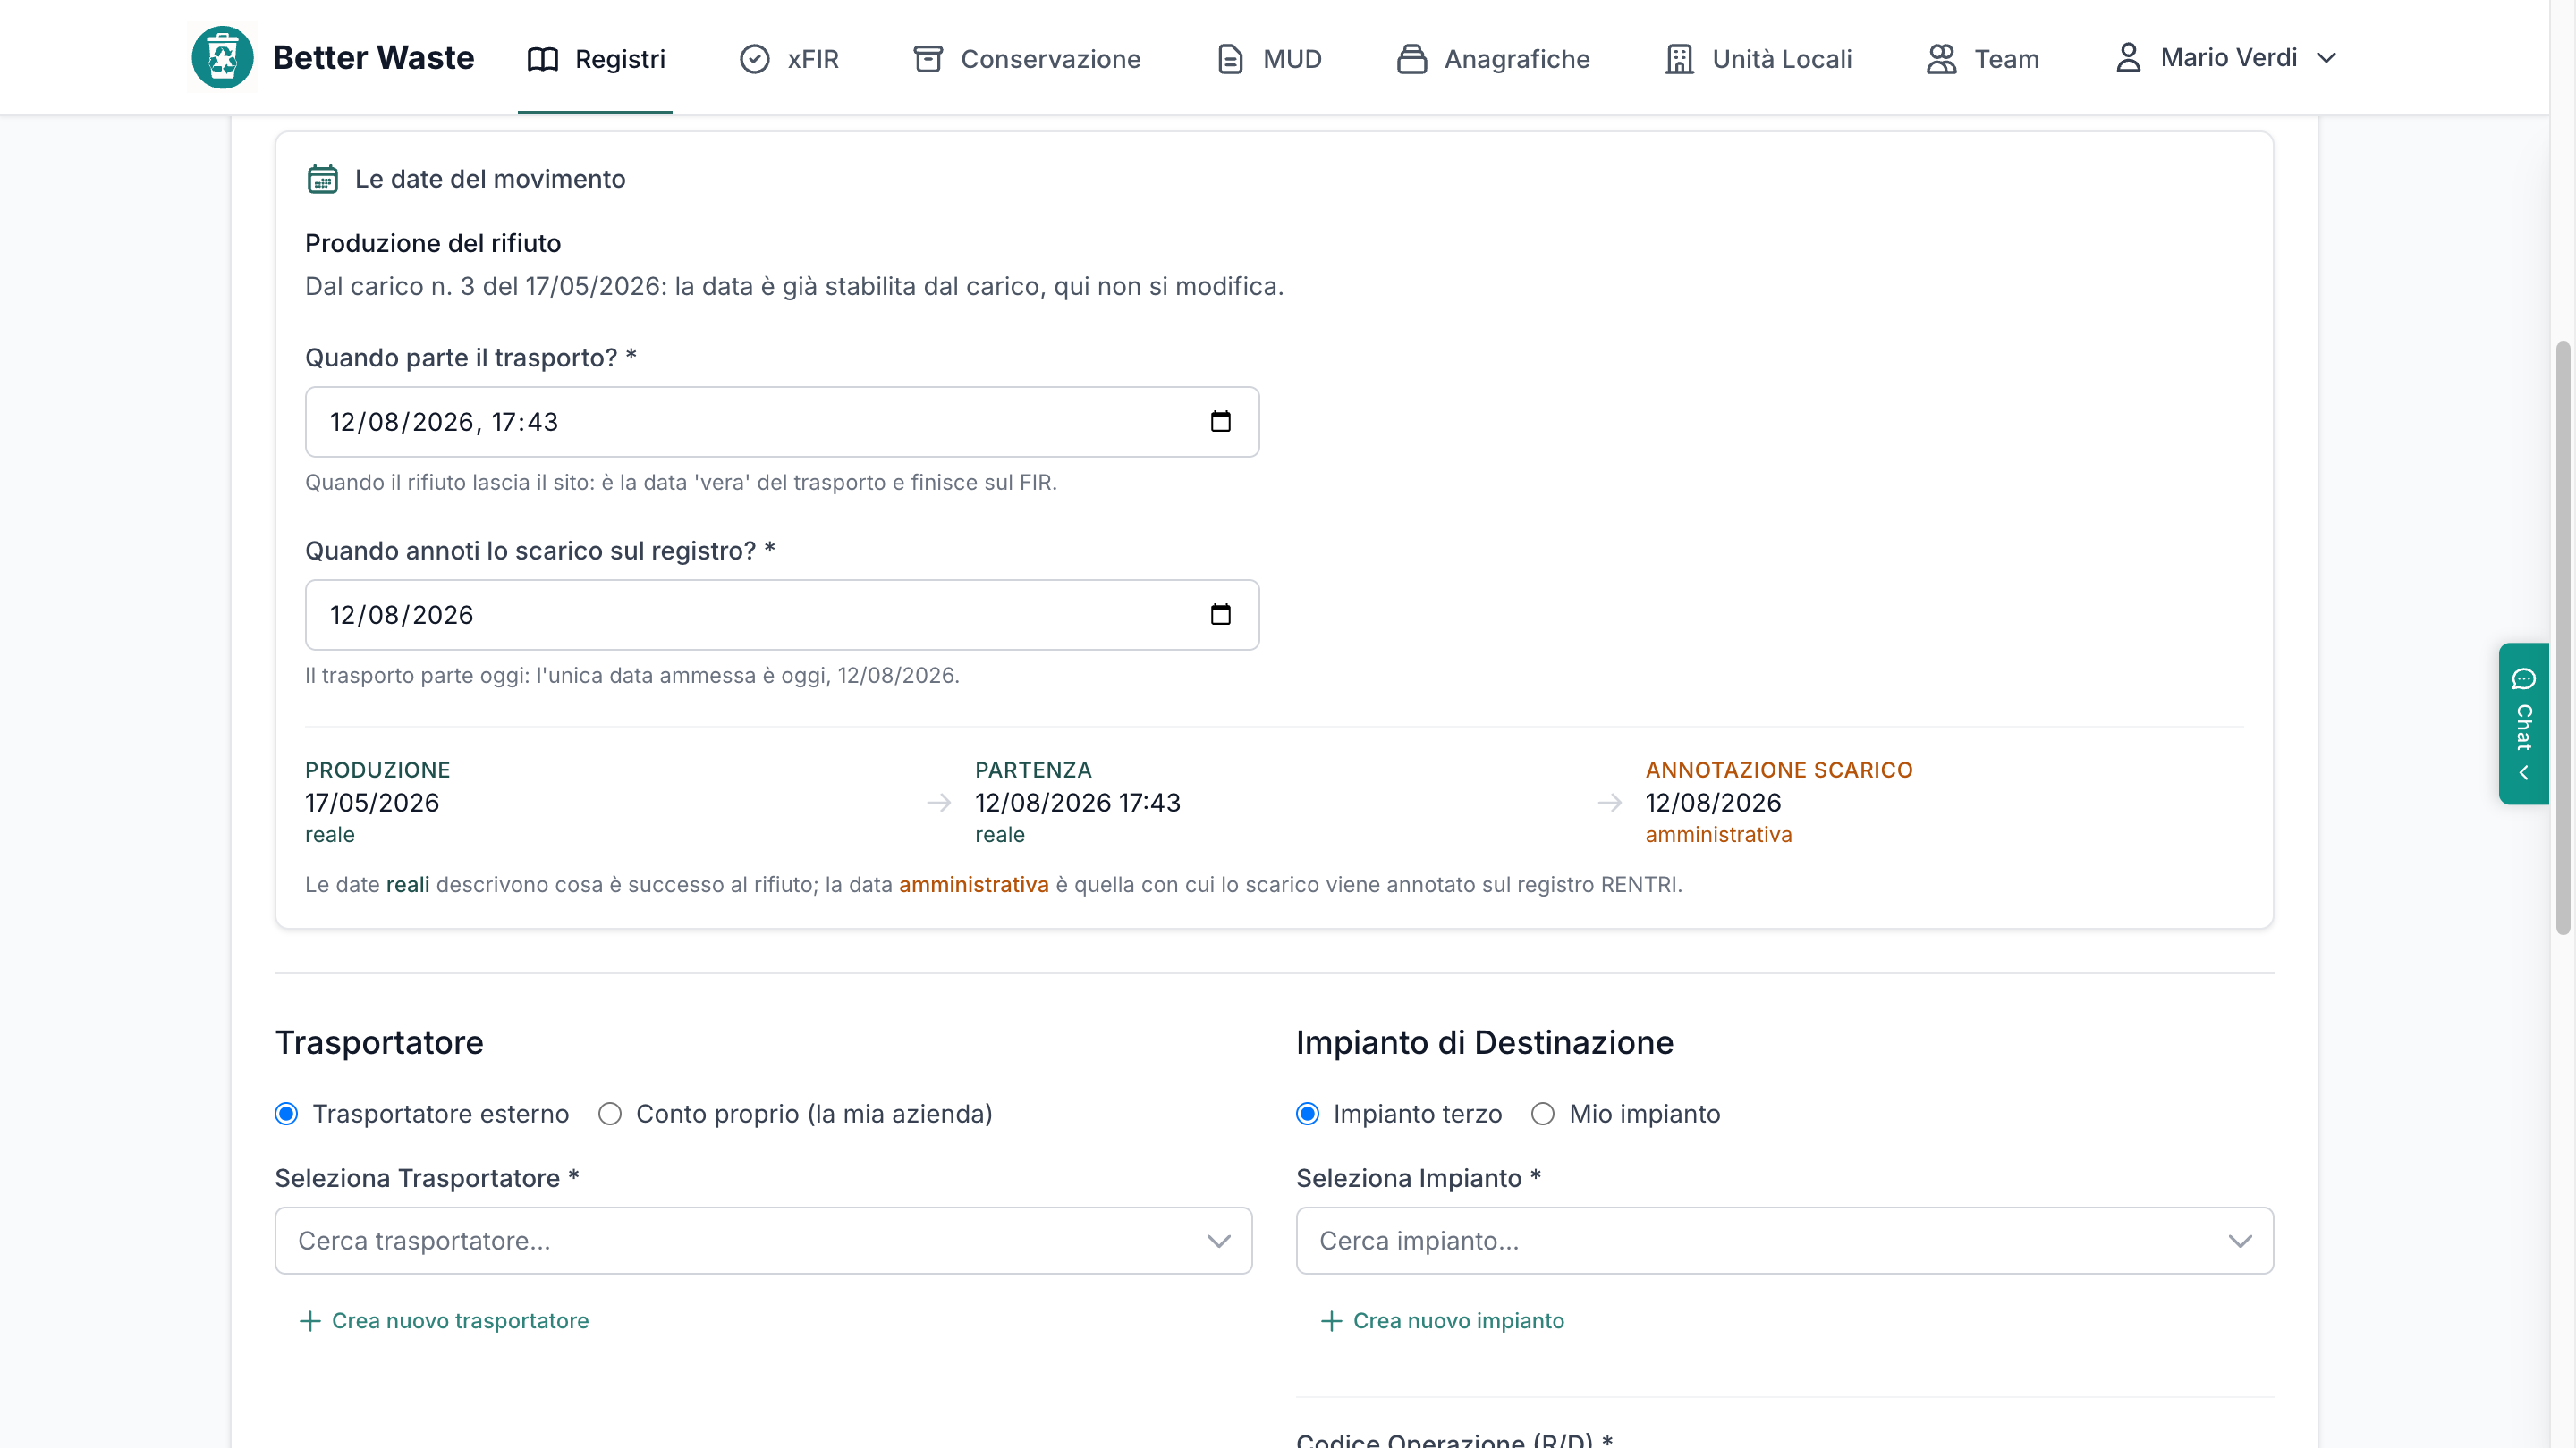Viewport: 2576px width, 1448px height.
Task: Click Crea nuovo trasportatore link
Action: [x=444, y=1321]
